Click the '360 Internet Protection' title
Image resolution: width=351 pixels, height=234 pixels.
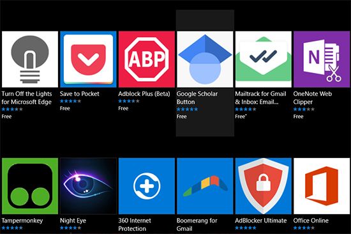pyautogui.click(x=135, y=224)
